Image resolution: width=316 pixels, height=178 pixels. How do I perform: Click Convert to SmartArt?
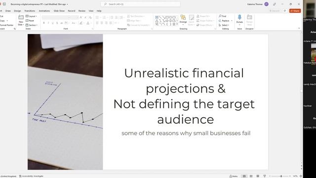(x=139, y=25)
